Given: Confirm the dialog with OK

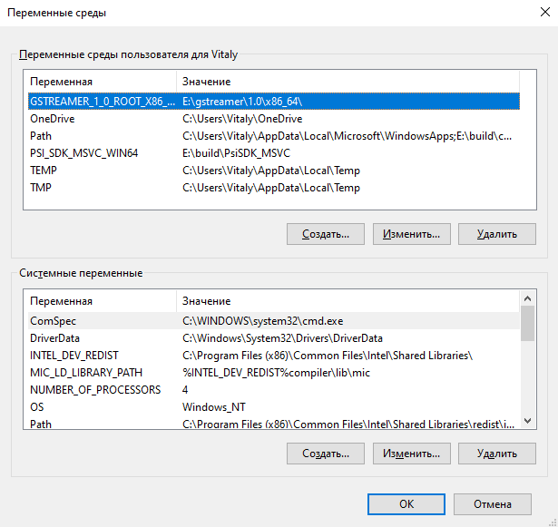Looking at the screenshot, I should click(x=406, y=504).
